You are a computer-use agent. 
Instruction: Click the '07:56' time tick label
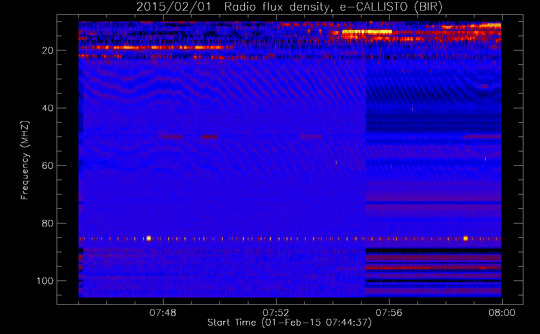coord(389,313)
